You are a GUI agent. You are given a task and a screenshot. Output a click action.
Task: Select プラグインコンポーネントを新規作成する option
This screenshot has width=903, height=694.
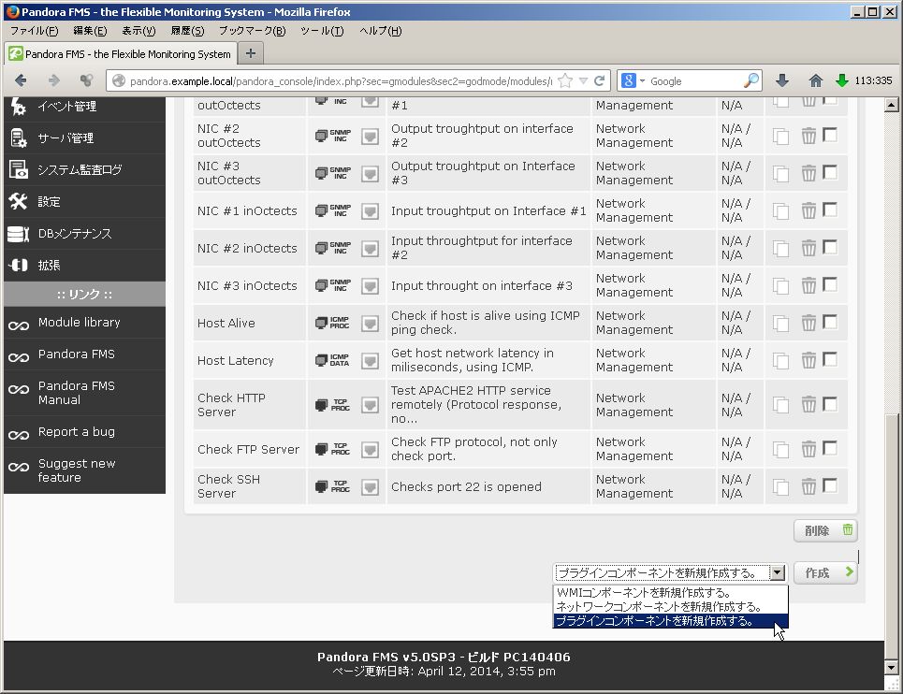click(670, 621)
